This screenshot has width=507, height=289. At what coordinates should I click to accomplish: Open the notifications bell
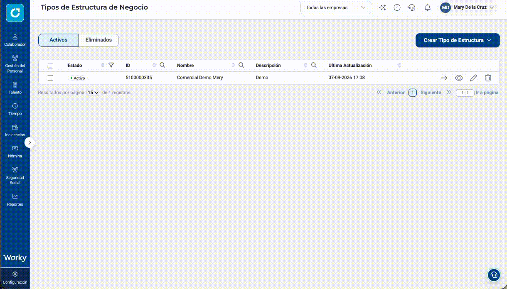(427, 7)
